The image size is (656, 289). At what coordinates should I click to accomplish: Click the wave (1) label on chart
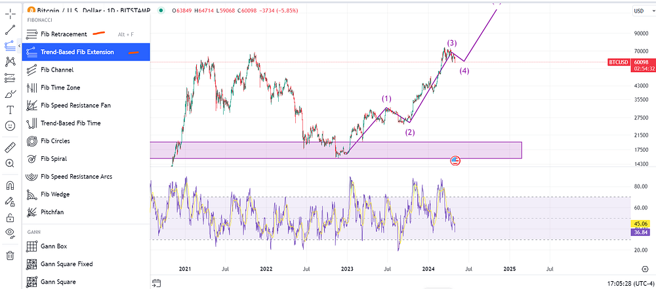(x=386, y=99)
